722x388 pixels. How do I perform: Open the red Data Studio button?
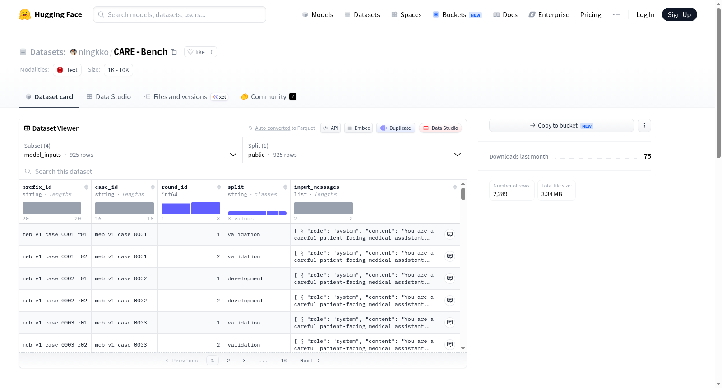tap(440, 128)
